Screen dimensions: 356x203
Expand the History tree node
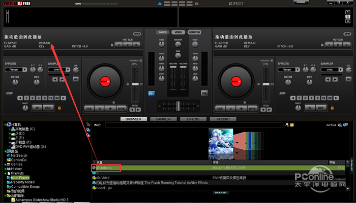click(5, 169)
